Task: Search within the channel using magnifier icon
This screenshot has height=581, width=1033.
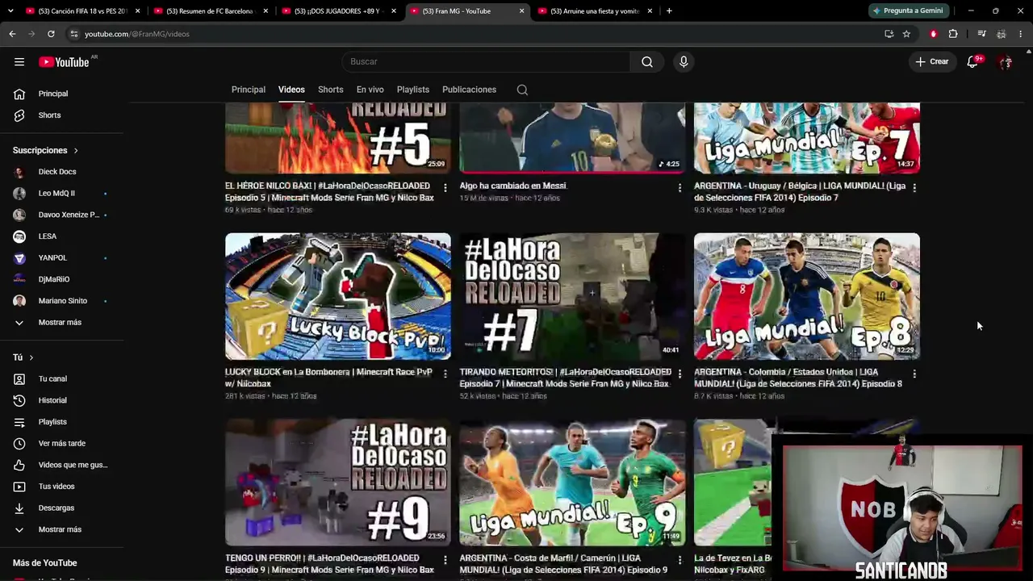Action: (x=522, y=90)
